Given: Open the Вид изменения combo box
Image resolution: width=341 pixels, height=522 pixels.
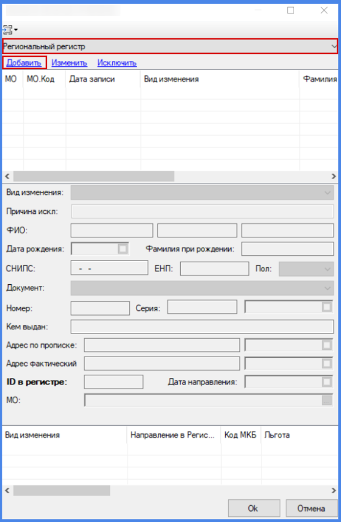Looking at the screenshot, I should pos(202,193).
